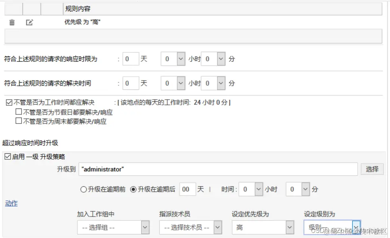
Task: Focus response time days input field
Action: click(130, 59)
